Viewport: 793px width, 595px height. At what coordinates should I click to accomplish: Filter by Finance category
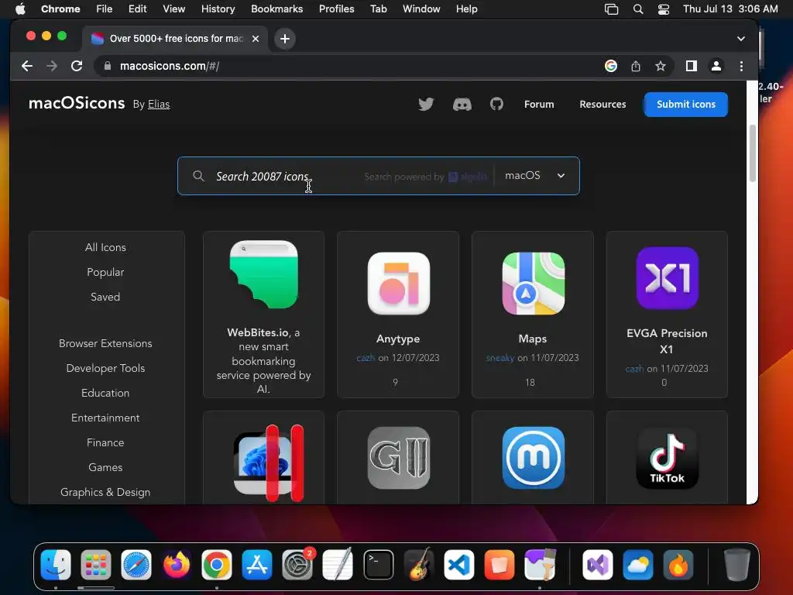click(105, 442)
